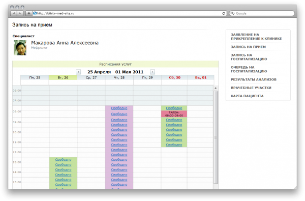Click the browser forward arrow button
Screen dimensions: 305x201
point(20,13)
